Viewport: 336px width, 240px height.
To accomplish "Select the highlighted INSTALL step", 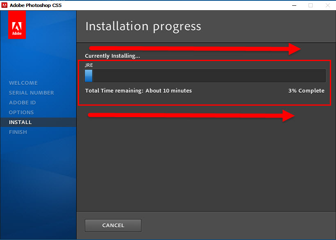I will [38, 122].
